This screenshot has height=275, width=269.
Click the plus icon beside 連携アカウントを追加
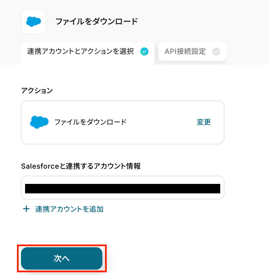coord(26,209)
